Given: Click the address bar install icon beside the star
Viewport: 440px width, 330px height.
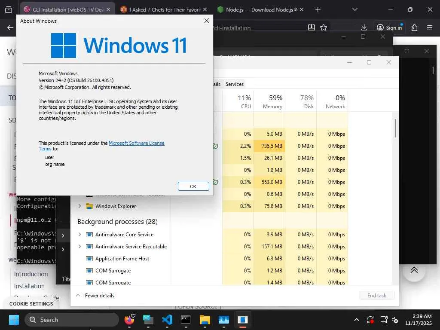Looking at the screenshot, I should 311,27.
